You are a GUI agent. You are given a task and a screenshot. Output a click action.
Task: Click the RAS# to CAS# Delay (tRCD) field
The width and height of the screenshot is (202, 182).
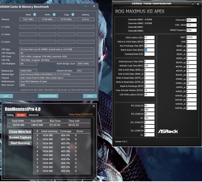pos(149,41)
